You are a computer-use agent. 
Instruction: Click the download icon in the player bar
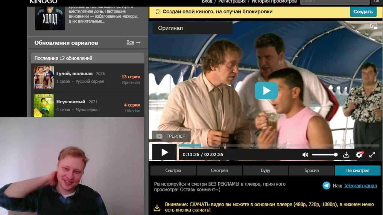point(346,155)
